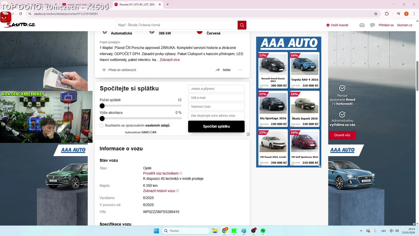
Task: Click the Počet splátek slider handle
Action: coord(102,106)
